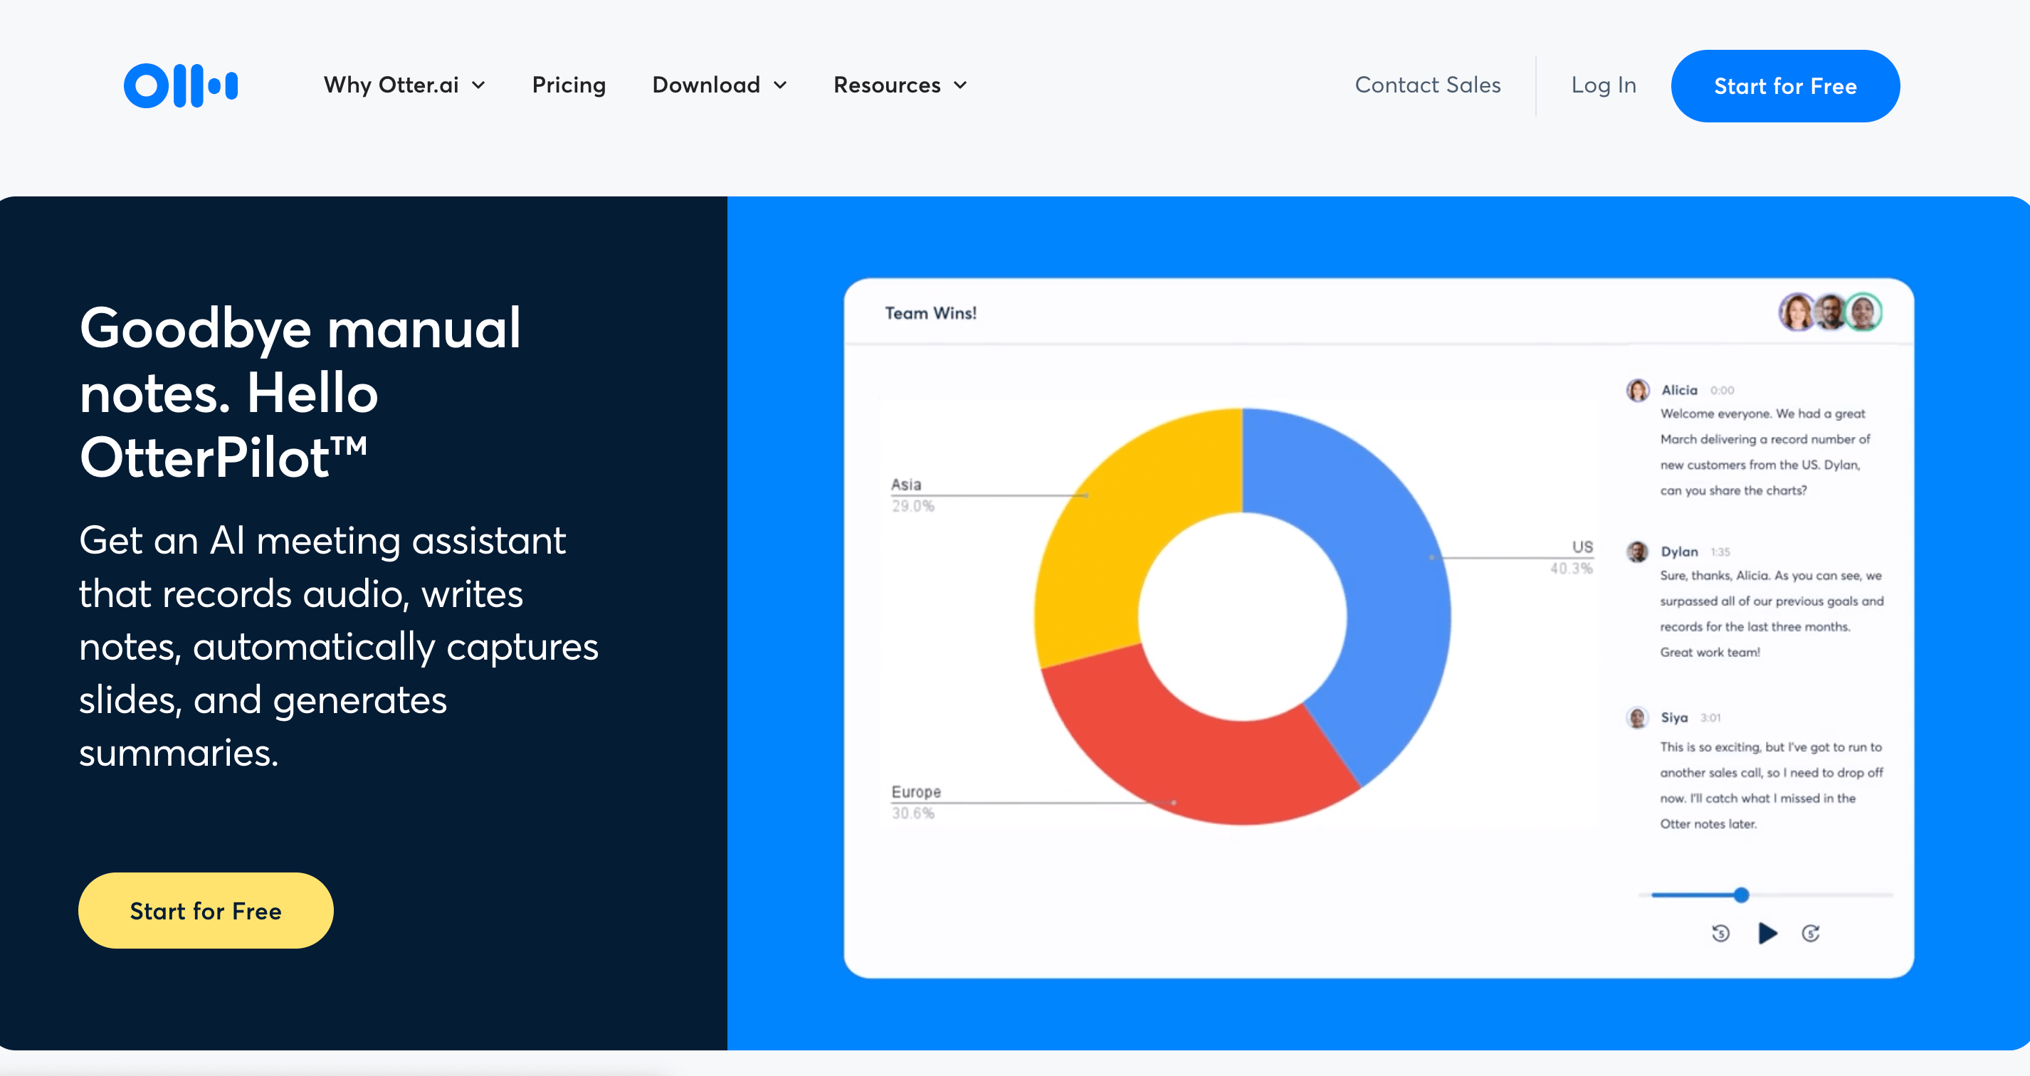Viewport: 2030px width, 1076px height.
Task: Expand the Download menu
Action: pyautogui.click(x=720, y=85)
